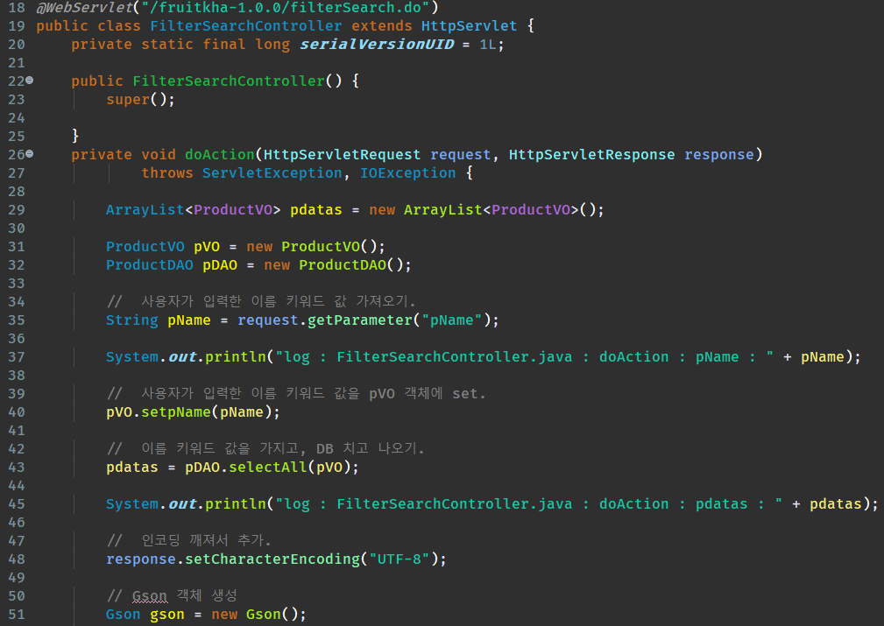Collapse the fold marker at line 26

point(29,154)
